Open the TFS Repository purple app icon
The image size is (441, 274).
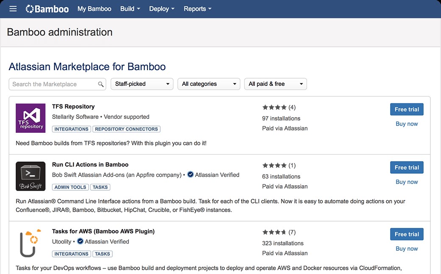point(31,118)
